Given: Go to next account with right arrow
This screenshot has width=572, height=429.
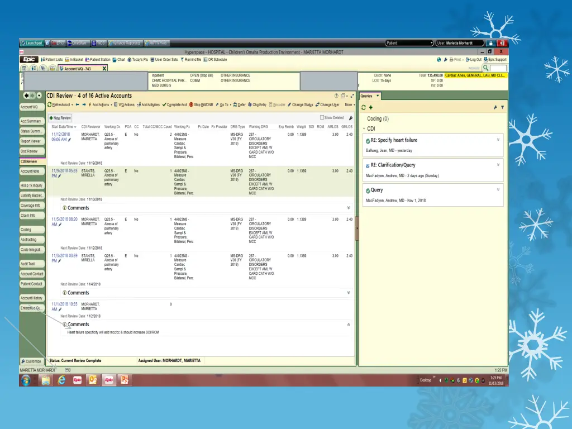Looking at the screenshot, I should tap(84, 104).
